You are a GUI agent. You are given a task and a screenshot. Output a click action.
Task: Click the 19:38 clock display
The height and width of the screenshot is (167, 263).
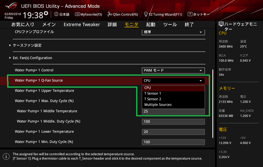pos(33,15)
